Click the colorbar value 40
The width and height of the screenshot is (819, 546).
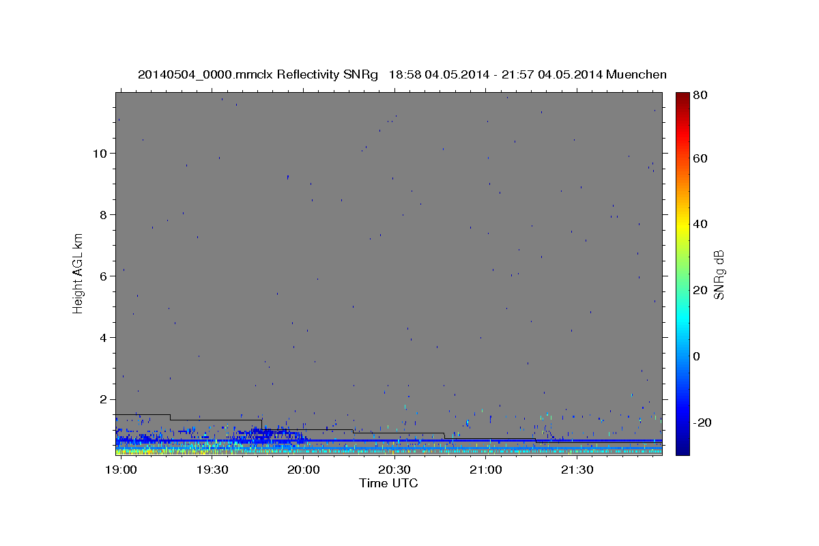pyautogui.click(x=700, y=224)
